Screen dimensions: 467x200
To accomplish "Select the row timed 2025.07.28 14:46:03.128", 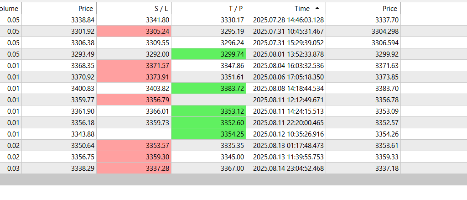I will point(285,20).
